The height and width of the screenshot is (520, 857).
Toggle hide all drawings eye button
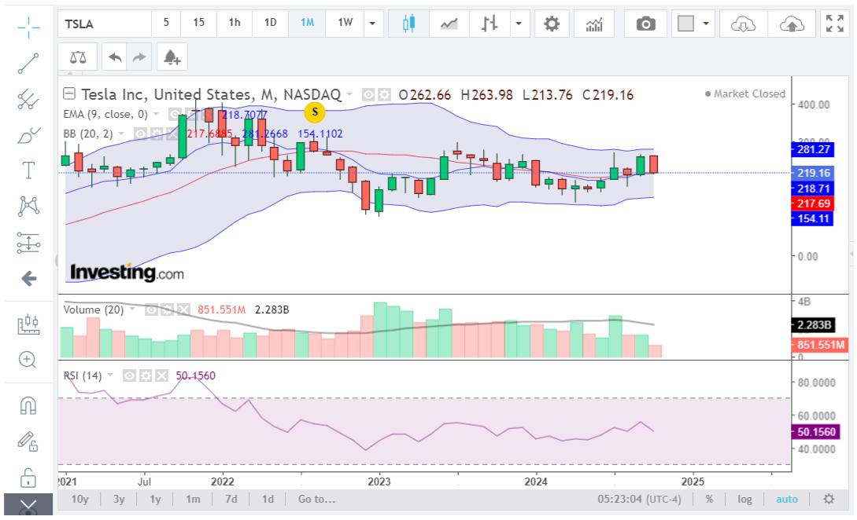(28, 505)
